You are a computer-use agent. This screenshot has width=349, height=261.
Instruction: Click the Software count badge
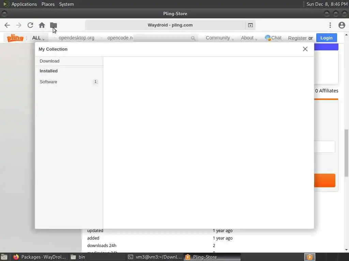click(95, 82)
